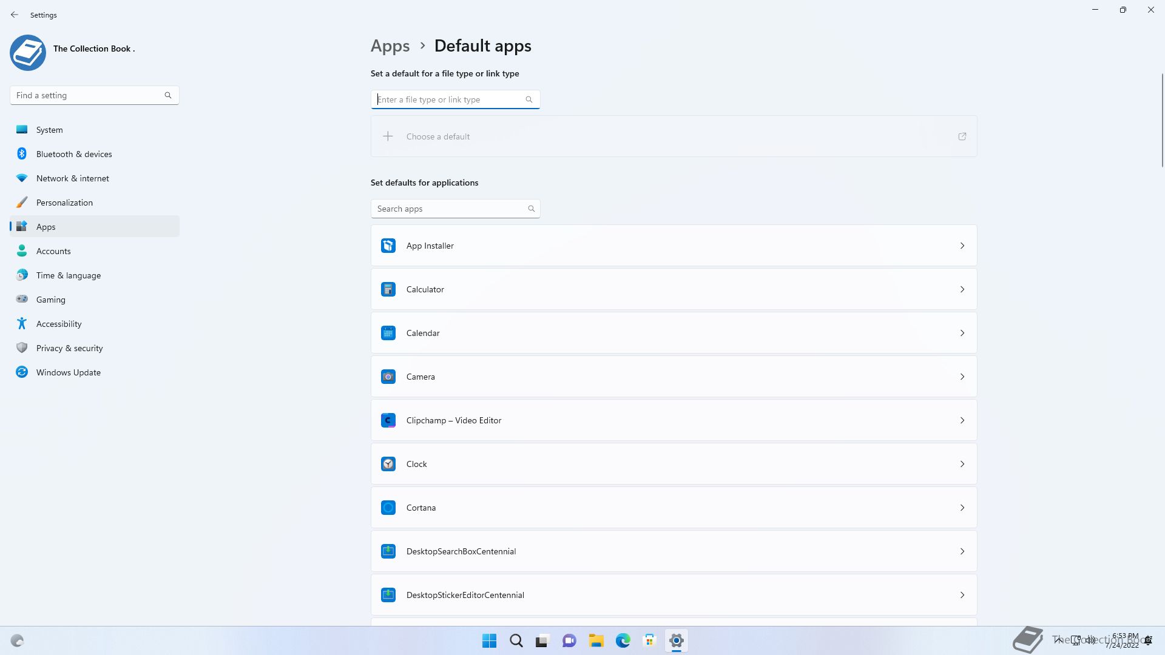This screenshot has height=655, width=1165.
Task: Click the Apps breadcrumb link
Action: tap(390, 46)
